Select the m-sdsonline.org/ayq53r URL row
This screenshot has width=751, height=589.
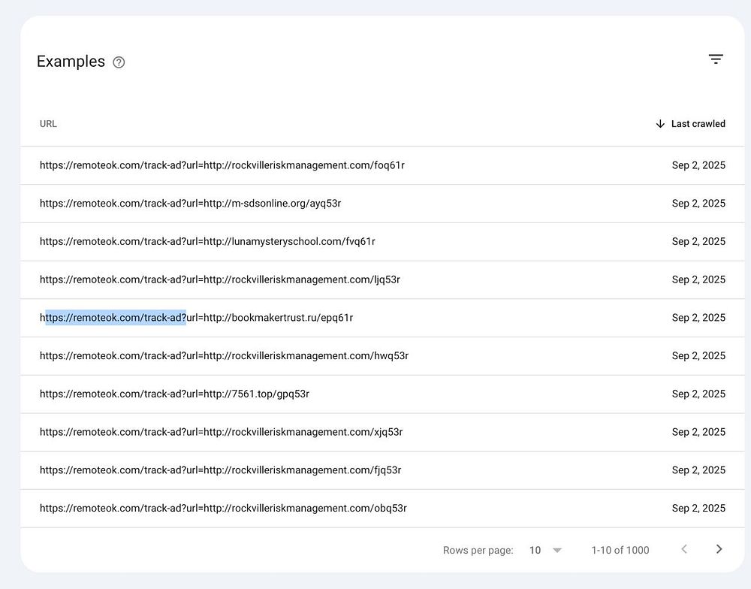382,204
